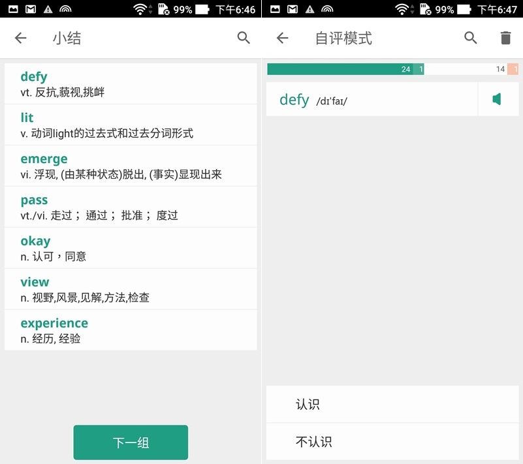Select 认识 for the word defy
This screenshot has height=464, width=523.
[x=392, y=405]
